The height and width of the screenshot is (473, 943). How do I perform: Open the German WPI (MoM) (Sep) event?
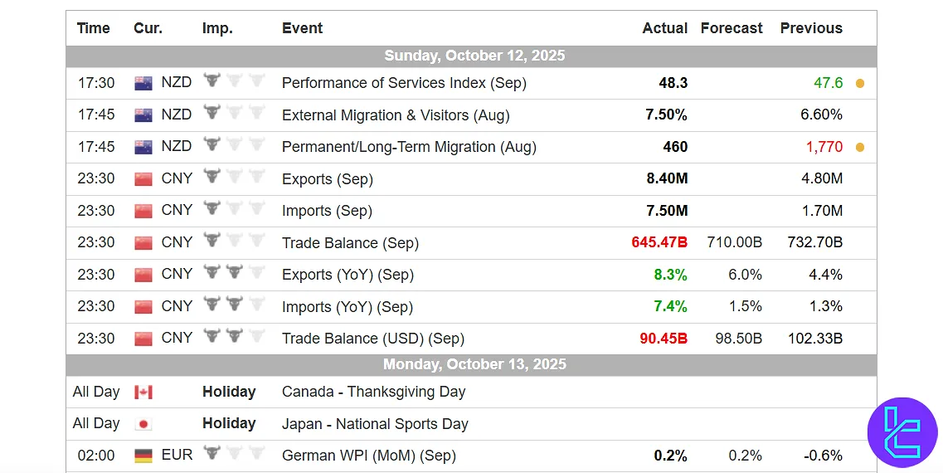pos(368,456)
